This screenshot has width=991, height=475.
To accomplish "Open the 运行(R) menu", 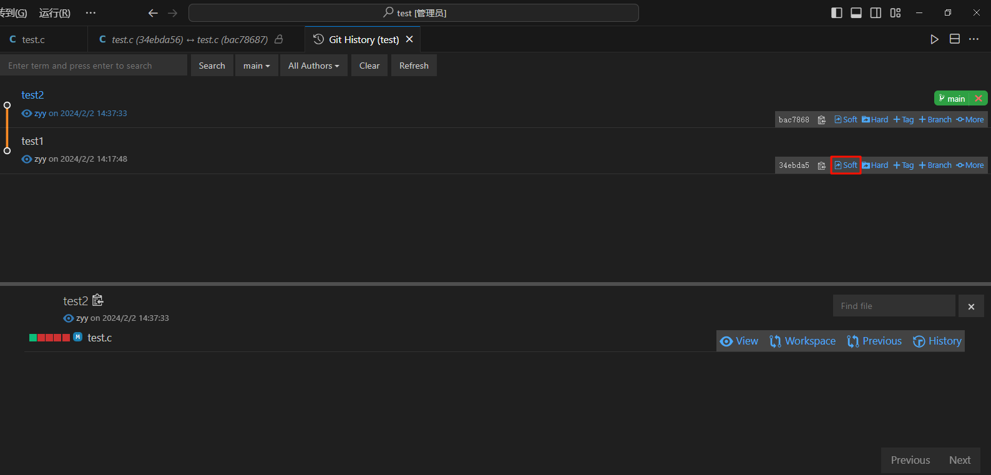I will click(55, 13).
